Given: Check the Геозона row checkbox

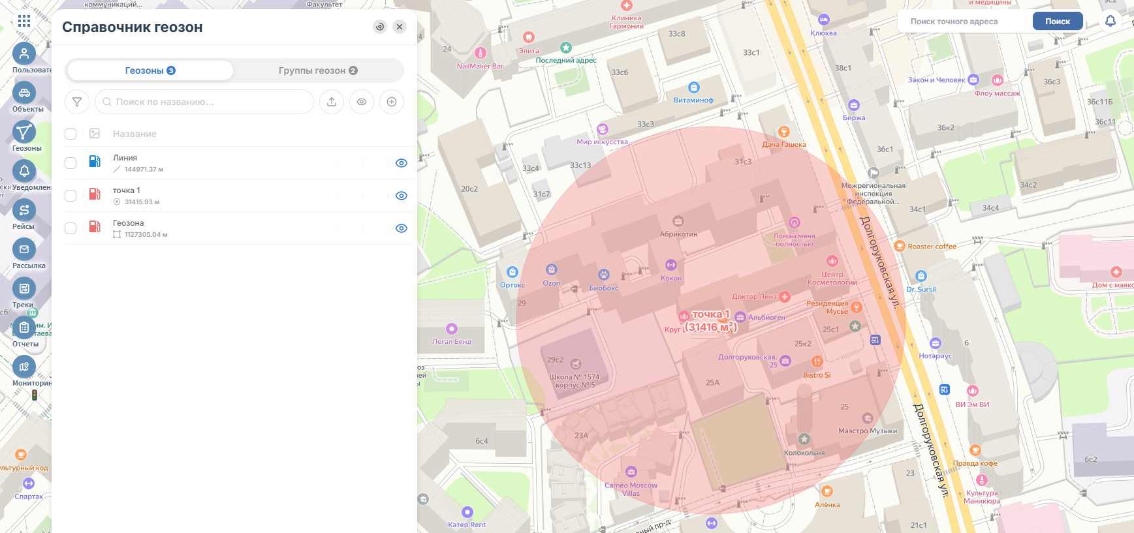Looking at the screenshot, I should (71, 228).
